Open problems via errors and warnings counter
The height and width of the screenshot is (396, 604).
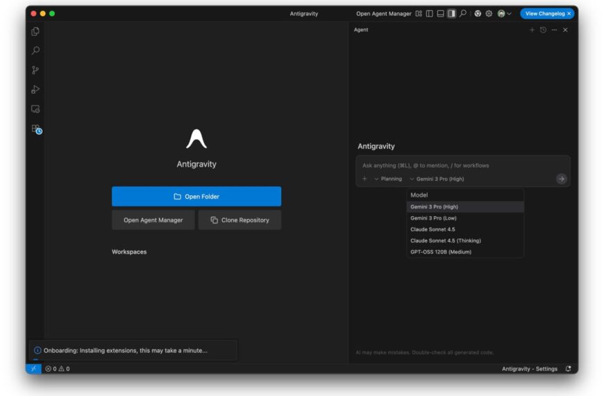coord(58,369)
